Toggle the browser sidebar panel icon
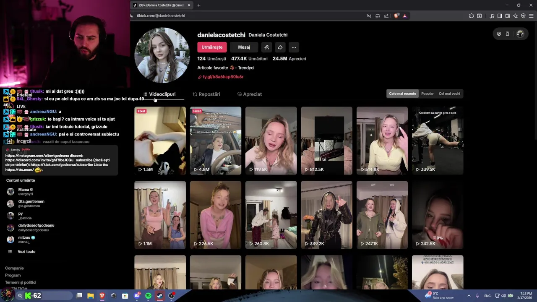 coord(500,16)
